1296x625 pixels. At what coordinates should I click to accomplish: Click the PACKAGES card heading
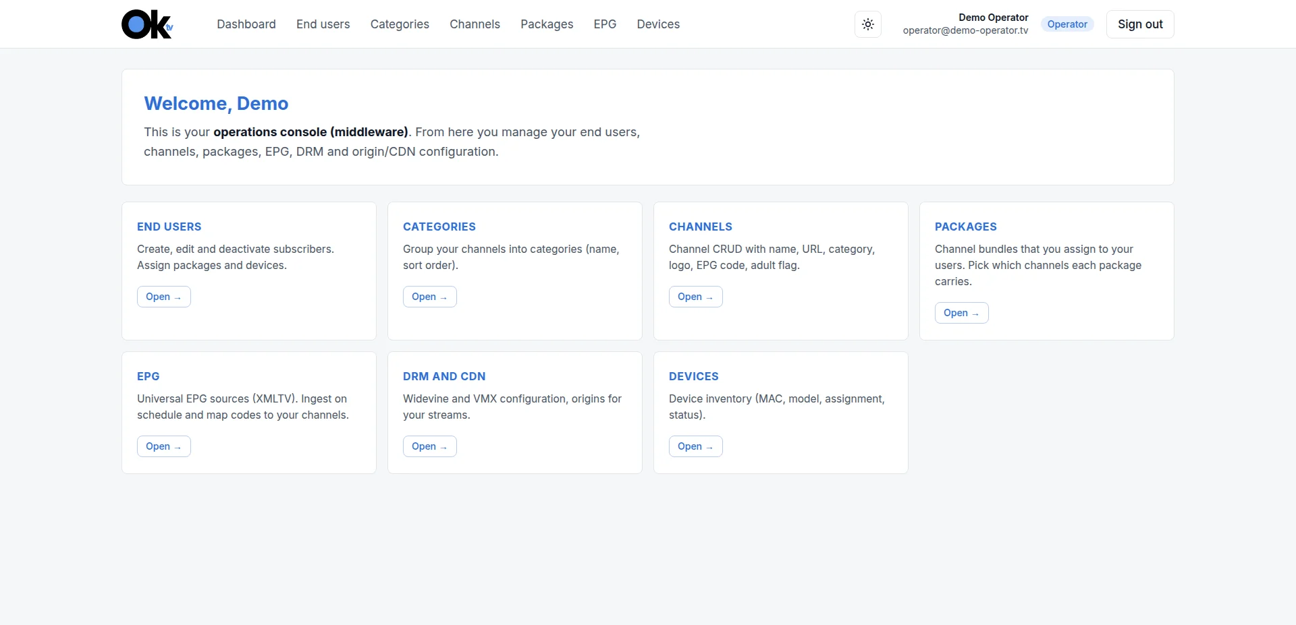pyautogui.click(x=966, y=227)
